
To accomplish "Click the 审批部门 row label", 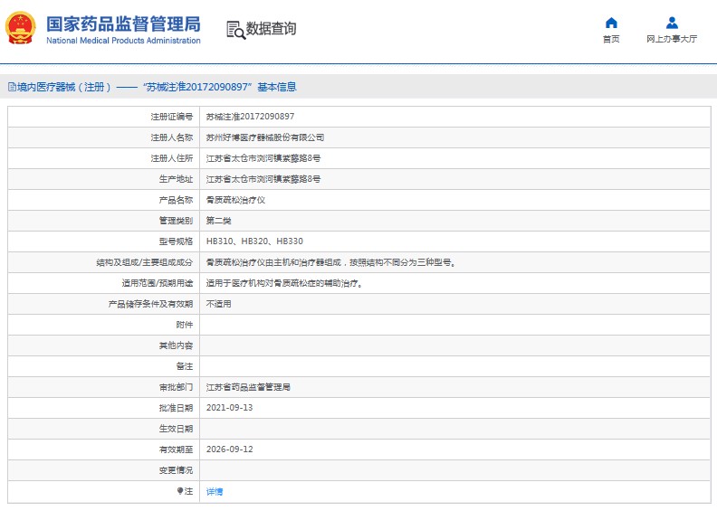I will point(176,387).
